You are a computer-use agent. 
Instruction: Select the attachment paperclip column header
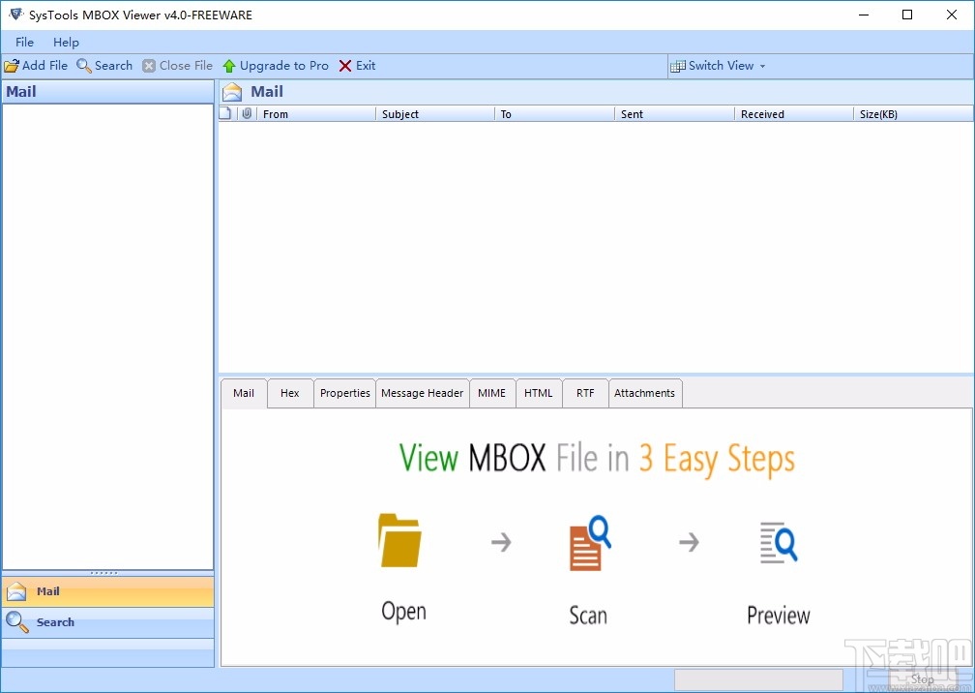248,113
